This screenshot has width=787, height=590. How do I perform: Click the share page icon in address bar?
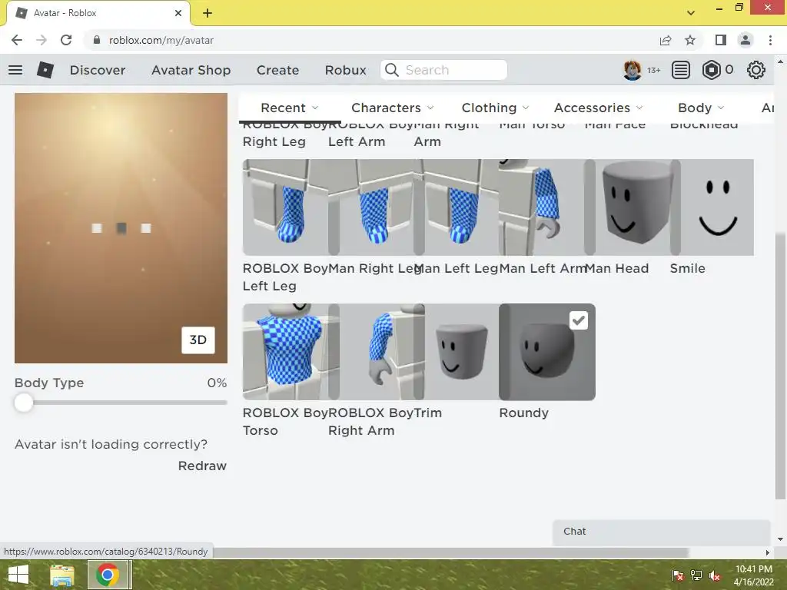[666, 40]
